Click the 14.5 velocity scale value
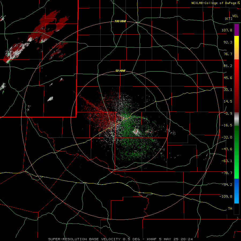 coord(228,101)
